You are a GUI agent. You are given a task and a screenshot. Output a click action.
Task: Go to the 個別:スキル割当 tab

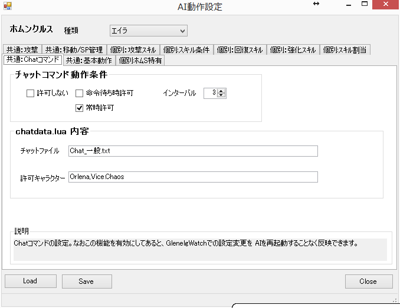point(345,49)
